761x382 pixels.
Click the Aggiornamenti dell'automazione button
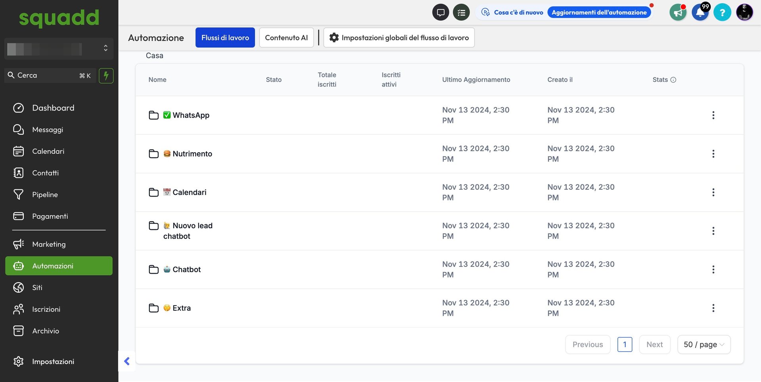[x=599, y=12]
